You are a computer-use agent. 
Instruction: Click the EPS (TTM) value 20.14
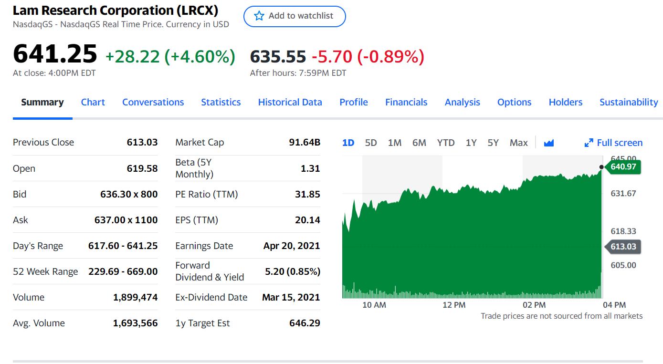307,220
